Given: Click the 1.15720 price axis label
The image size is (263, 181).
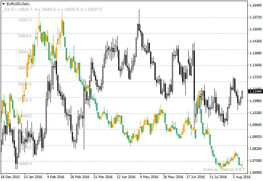Looking at the screenshot, I should tap(255, 17).
